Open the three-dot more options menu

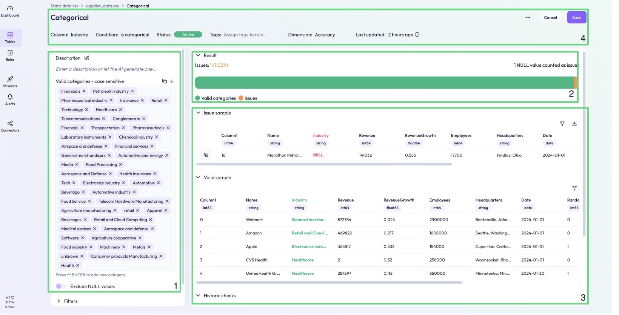click(x=528, y=18)
